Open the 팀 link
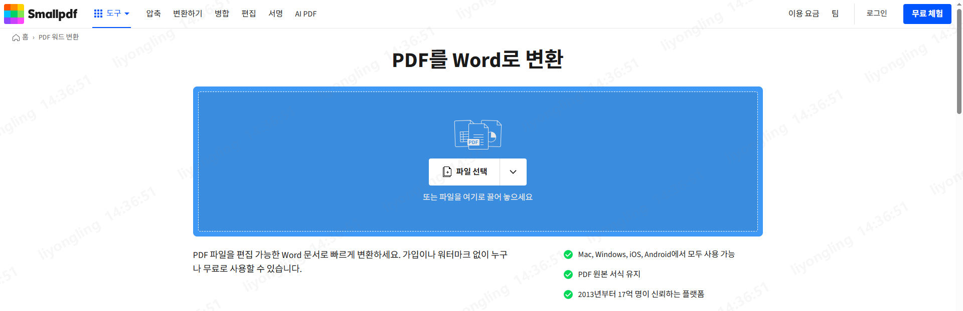 [x=835, y=13]
